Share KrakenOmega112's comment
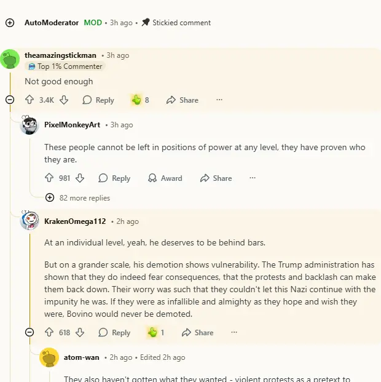Screen dimensions: 381x382 [x=197, y=332]
